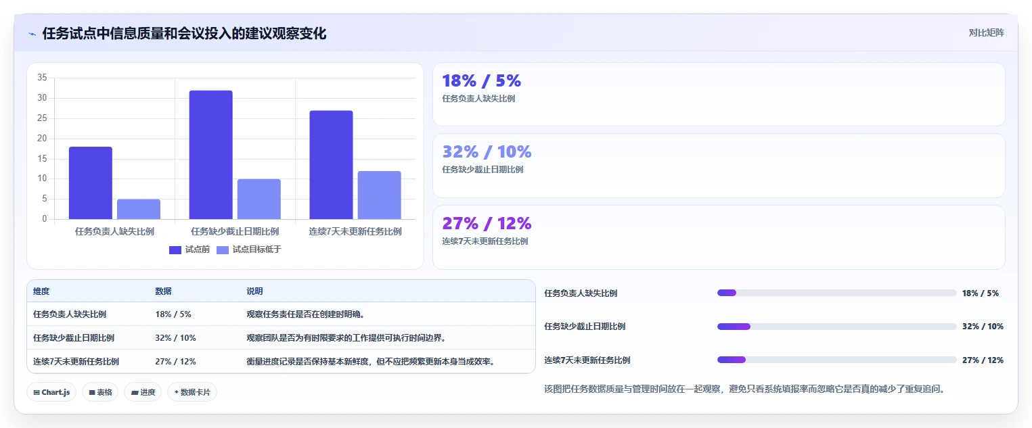Click the 维度 column header
Image resolution: width=1032 pixels, height=428 pixels.
(41, 291)
